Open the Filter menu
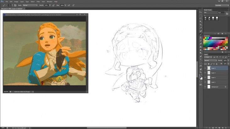230x129 pixels. [x=38, y=2]
